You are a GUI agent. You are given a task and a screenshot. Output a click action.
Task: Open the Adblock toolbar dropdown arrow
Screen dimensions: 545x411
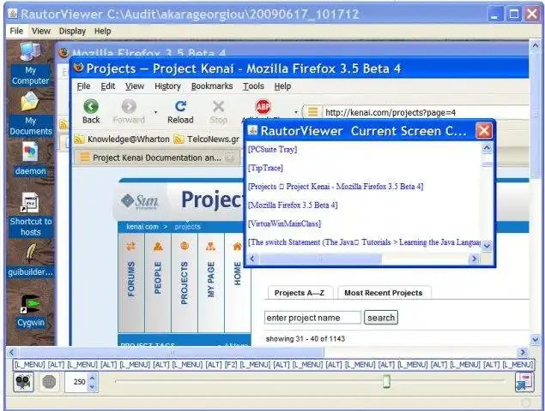point(296,112)
